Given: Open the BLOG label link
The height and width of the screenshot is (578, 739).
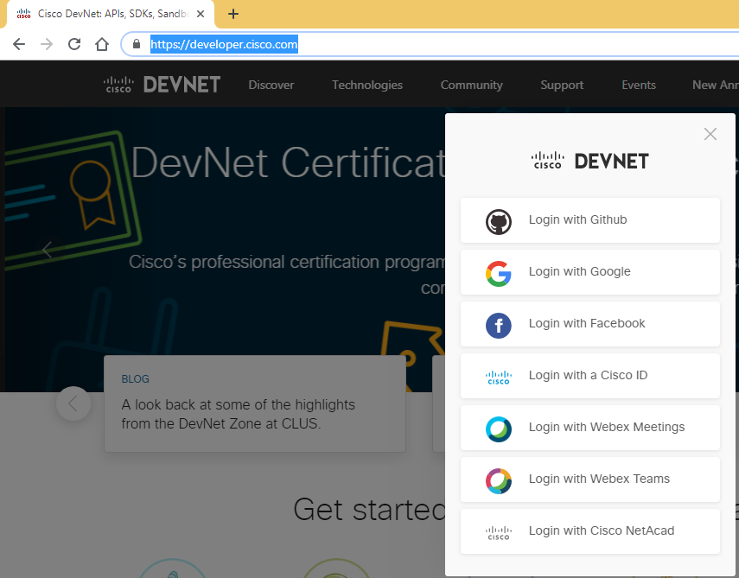Looking at the screenshot, I should pyautogui.click(x=135, y=378).
